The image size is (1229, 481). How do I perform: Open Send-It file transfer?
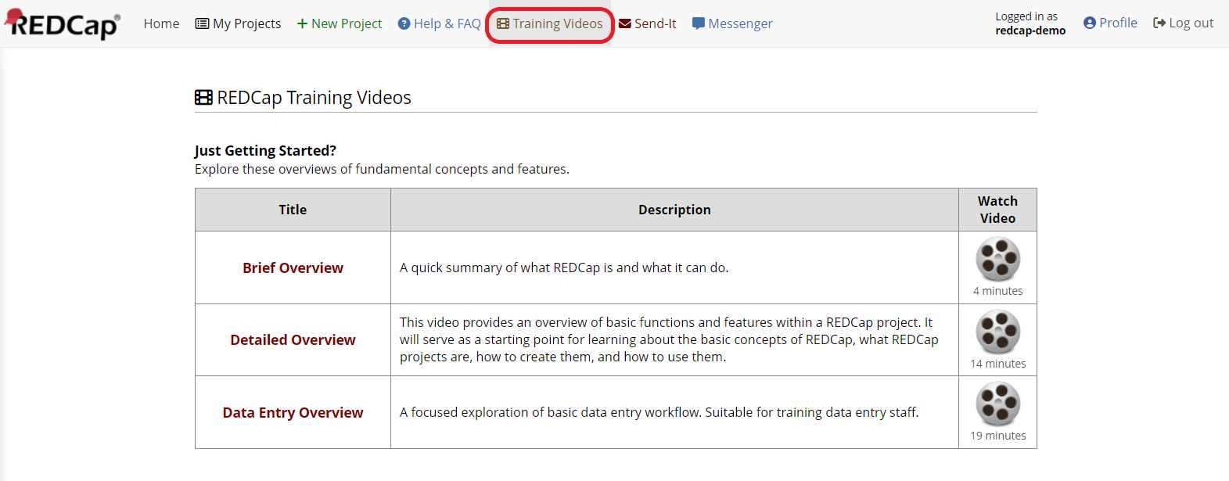pos(648,23)
